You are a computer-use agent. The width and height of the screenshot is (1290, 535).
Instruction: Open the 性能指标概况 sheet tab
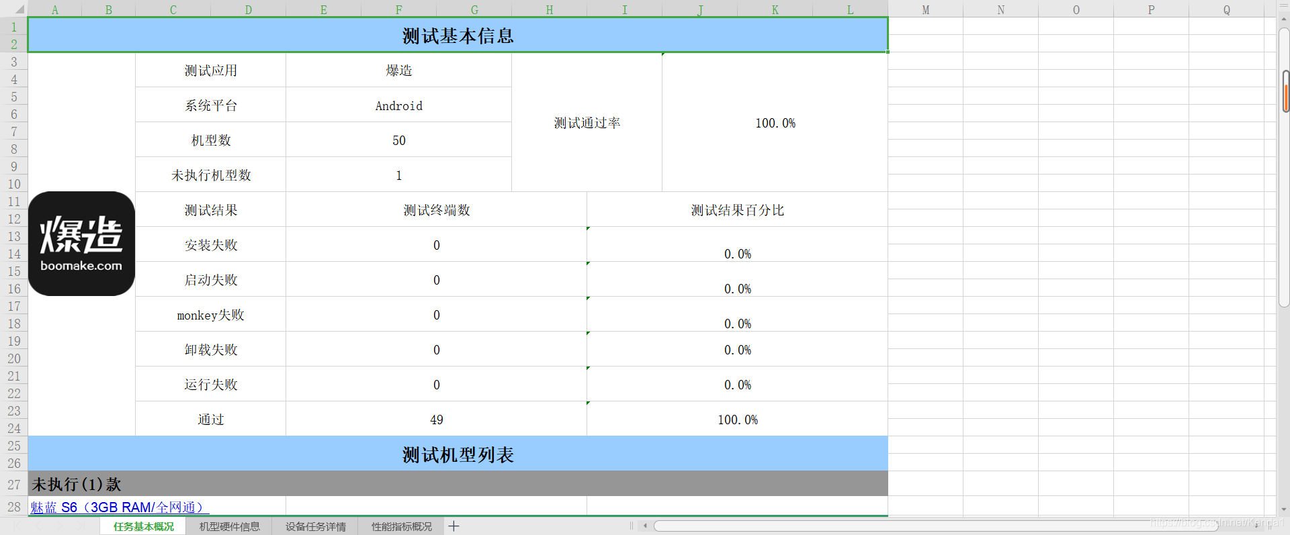coord(401,526)
